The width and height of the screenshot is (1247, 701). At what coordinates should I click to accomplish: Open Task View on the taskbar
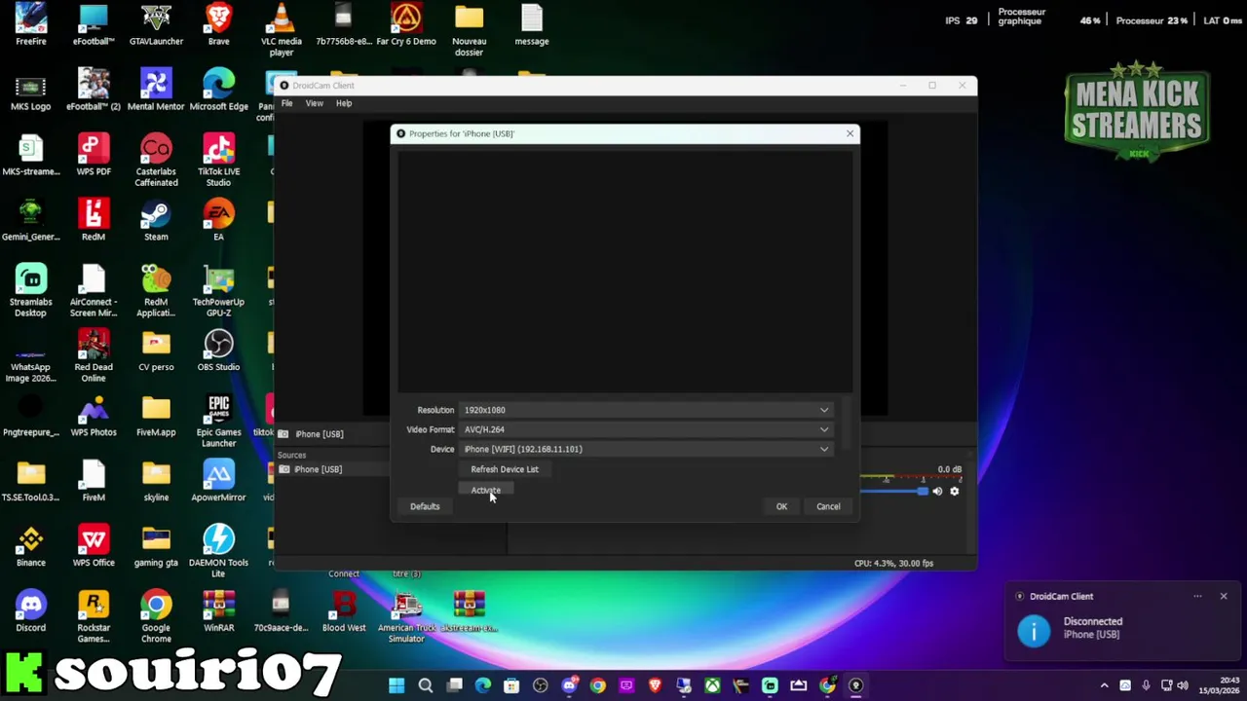point(454,685)
